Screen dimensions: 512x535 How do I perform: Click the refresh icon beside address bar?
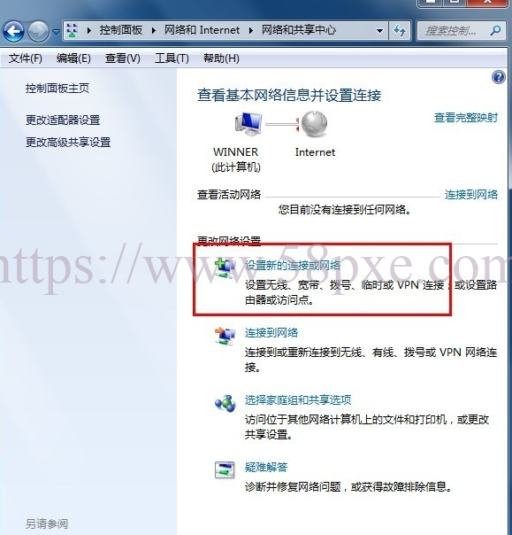tap(399, 31)
